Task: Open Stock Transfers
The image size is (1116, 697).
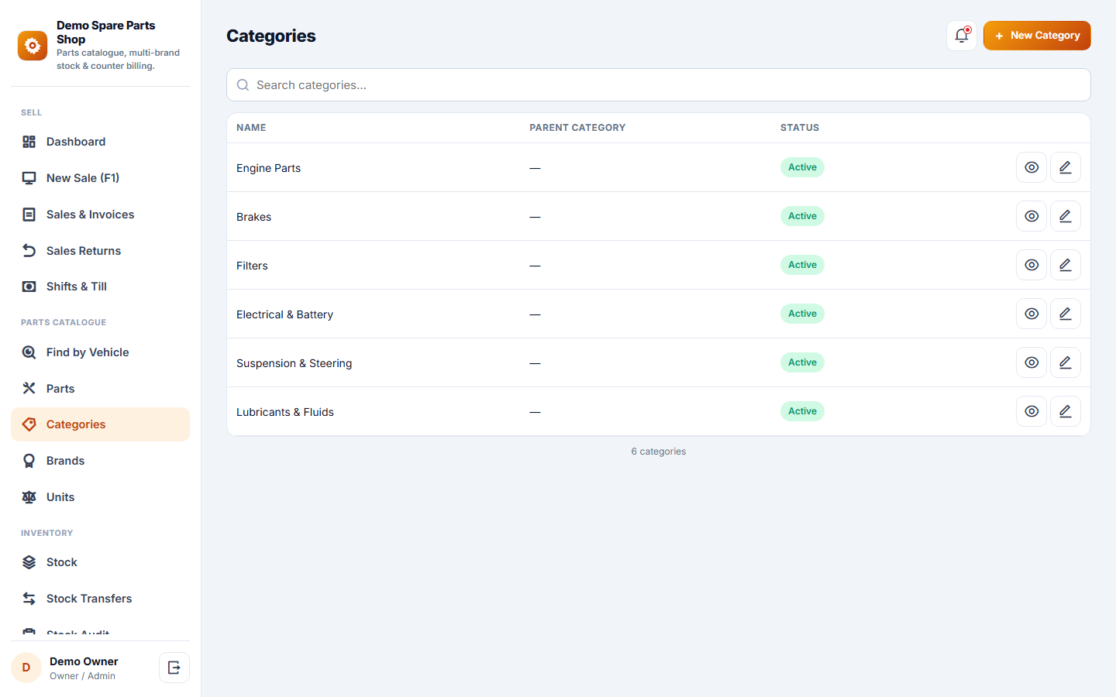Action: (100, 599)
